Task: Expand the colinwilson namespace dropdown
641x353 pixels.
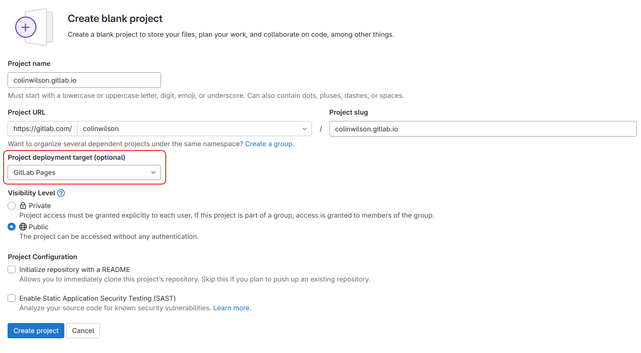Action: 194,129
